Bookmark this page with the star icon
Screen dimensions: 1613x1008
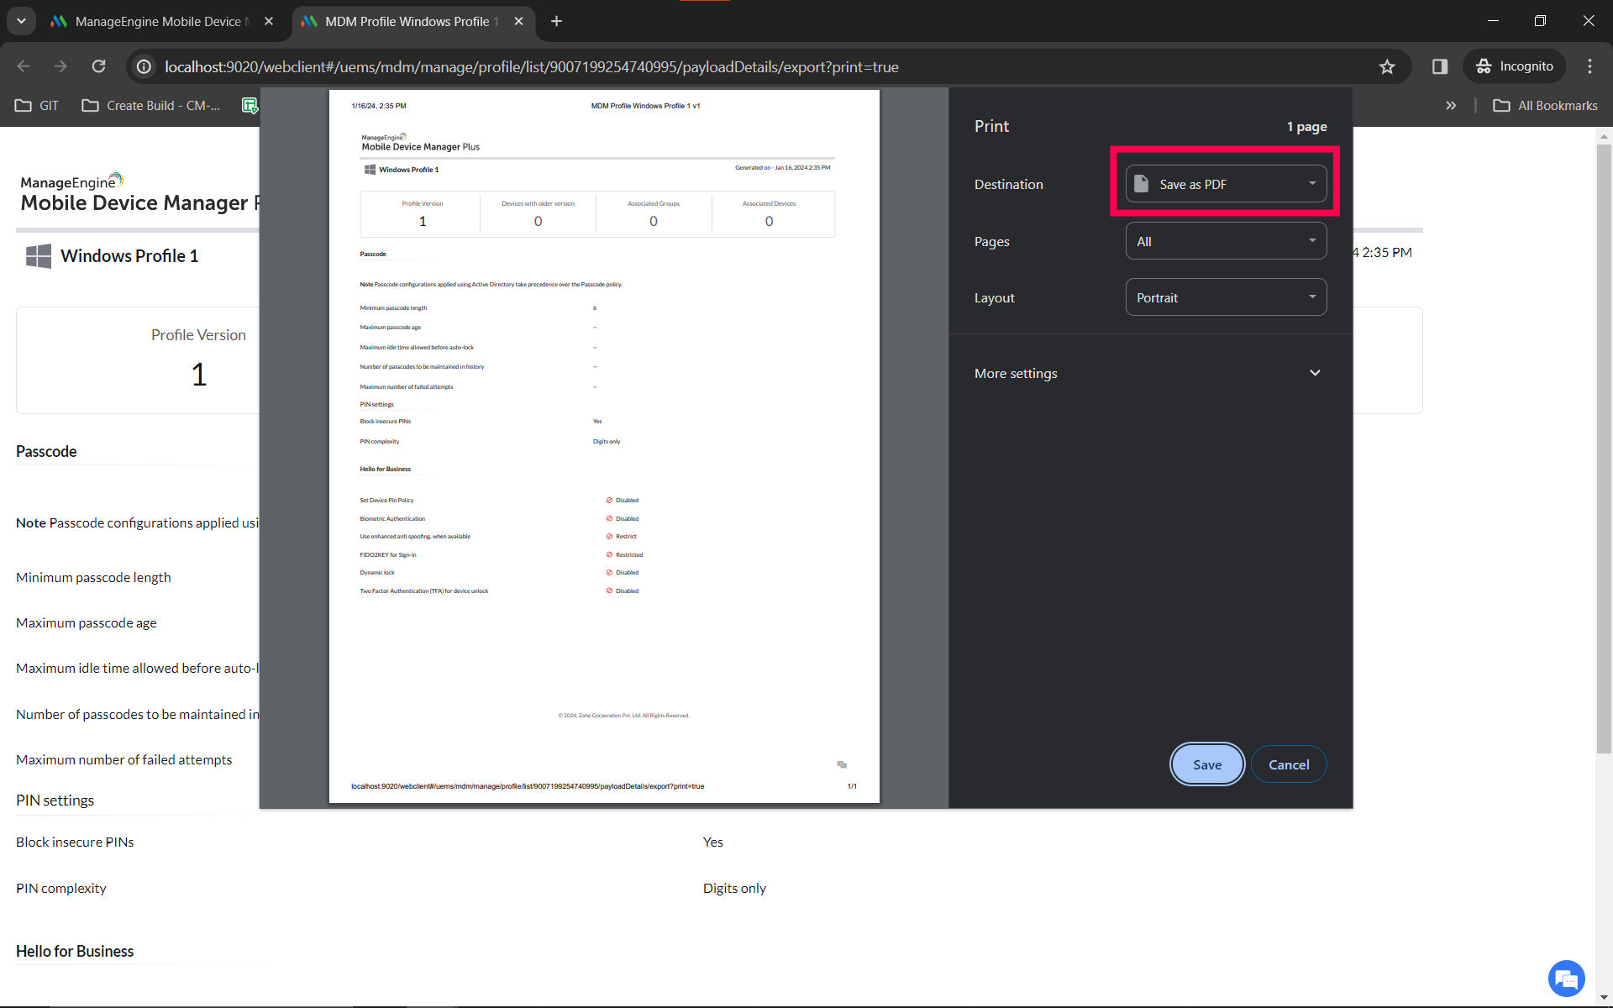coord(1386,66)
